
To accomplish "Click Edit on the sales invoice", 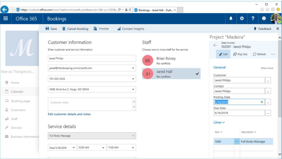I will point(223,54).
